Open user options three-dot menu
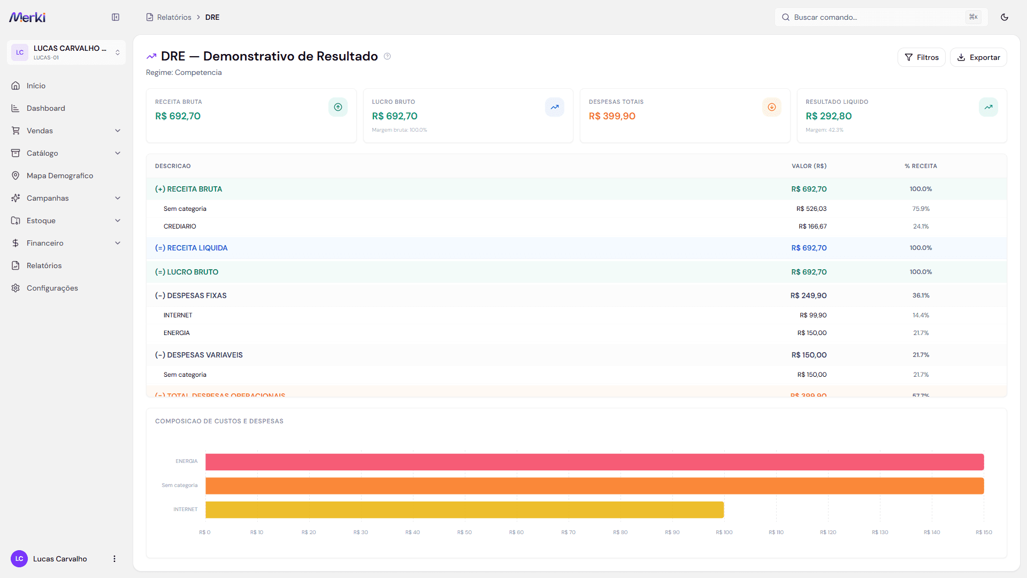Screen dimensions: 1027x578 click(114, 559)
